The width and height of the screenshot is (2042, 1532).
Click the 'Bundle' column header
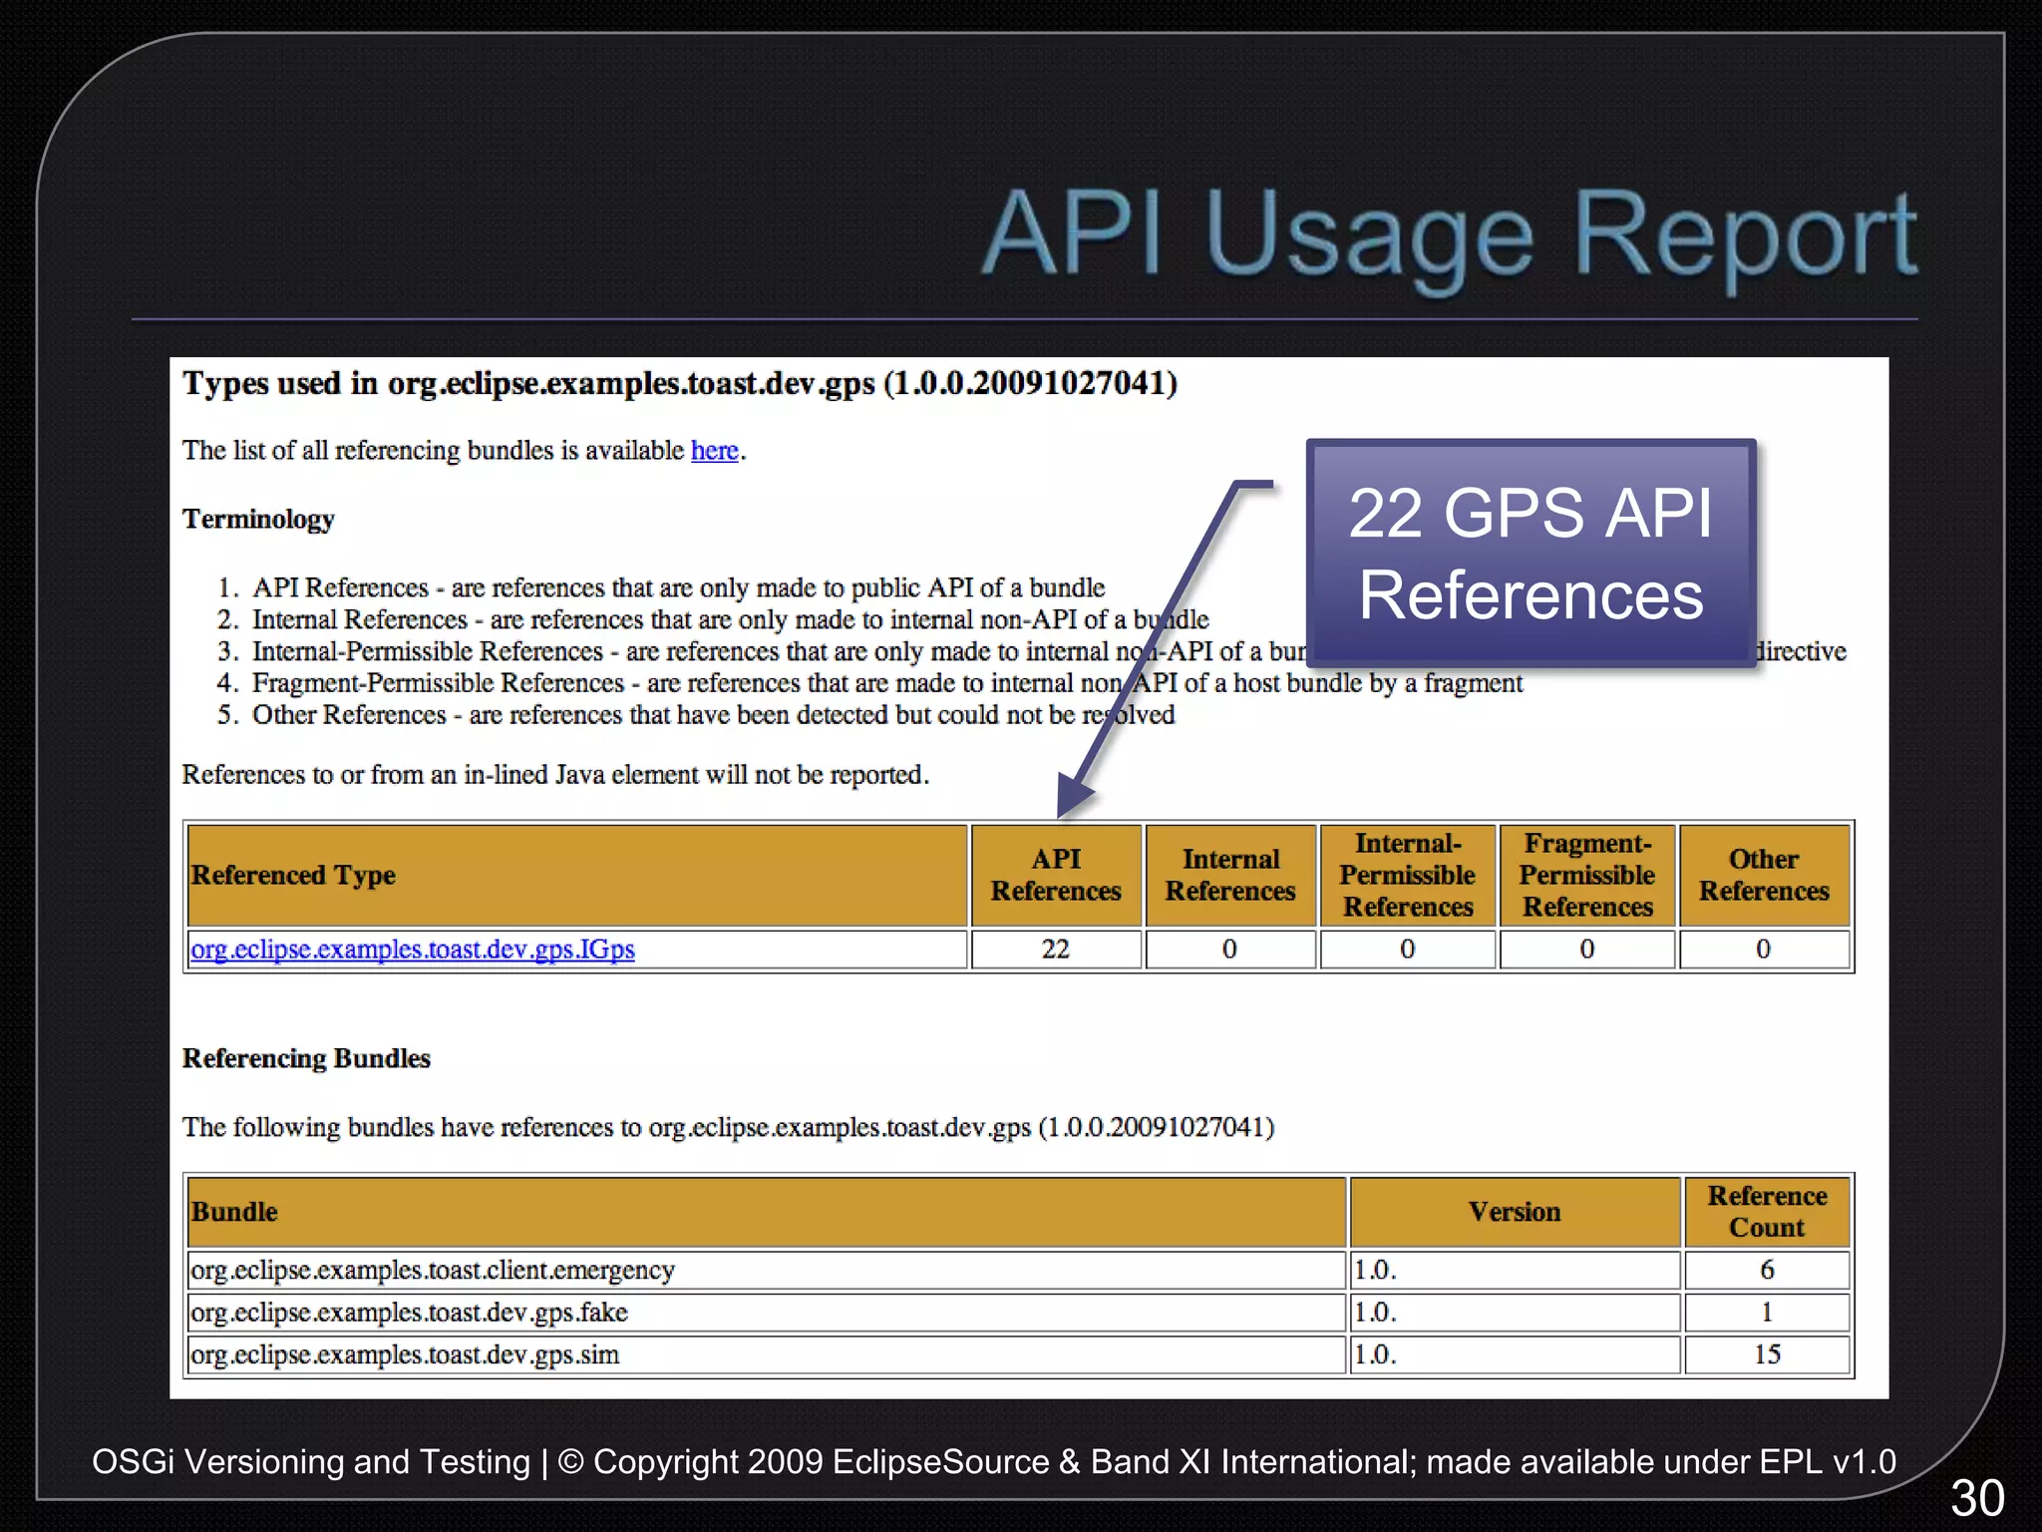pos(767,1212)
